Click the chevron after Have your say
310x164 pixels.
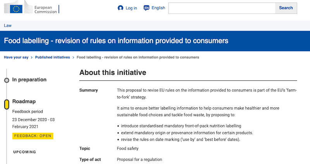pos(31,57)
